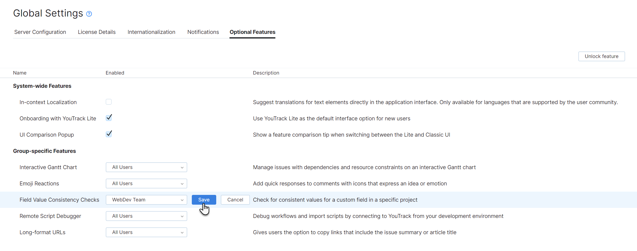The image size is (637, 251).
Task: Click the Unlock feature button
Action: (601, 56)
